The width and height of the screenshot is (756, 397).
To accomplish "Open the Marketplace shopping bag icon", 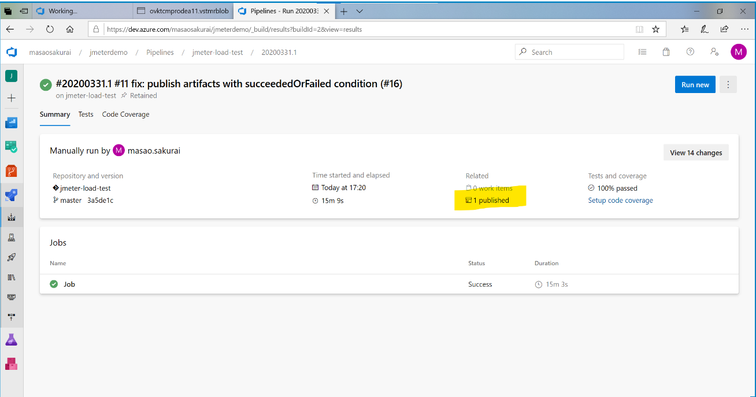I will click(666, 52).
